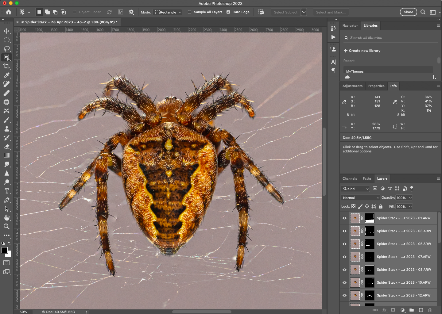442x314 pixels.
Task: Select the Hand tool
Action: coord(6,218)
